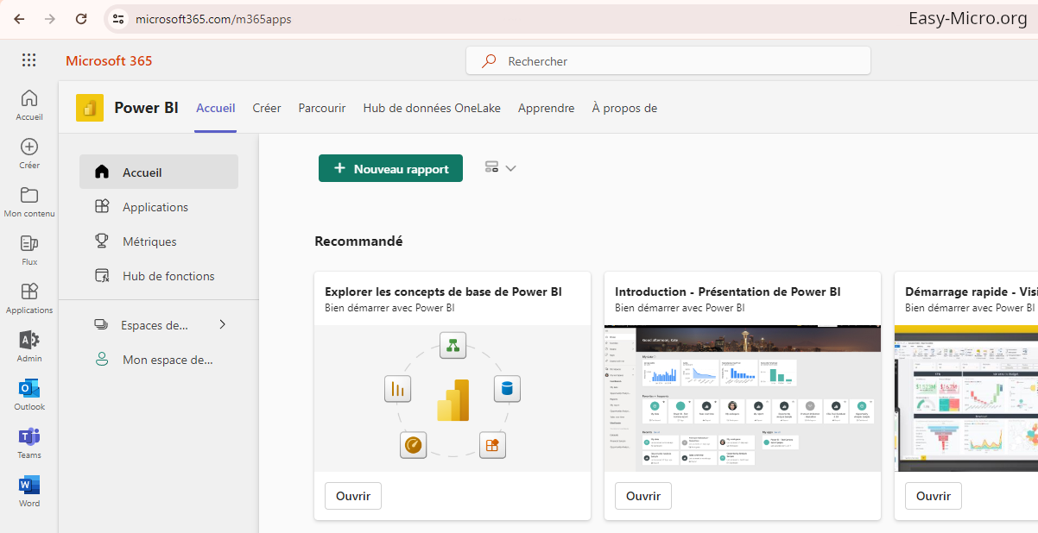Click the Recommandé section heading
1038x533 pixels.
358,241
